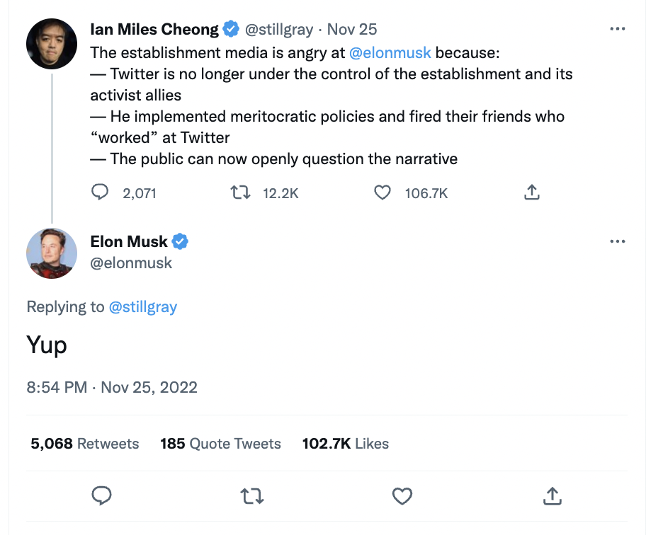Click the share icon on Elon's reply
This screenshot has width=646, height=535.
552,496
